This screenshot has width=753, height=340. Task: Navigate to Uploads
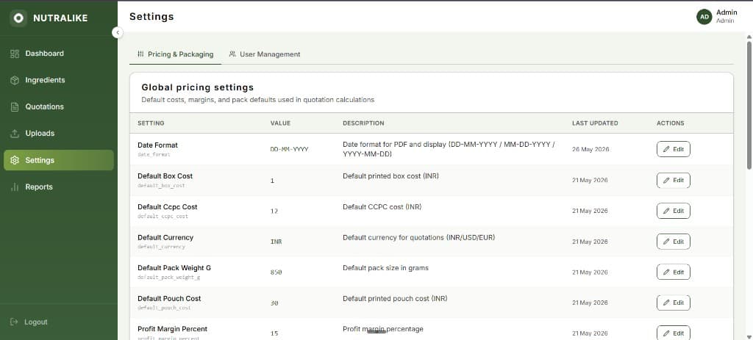pyautogui.click(x=59, y=134)
